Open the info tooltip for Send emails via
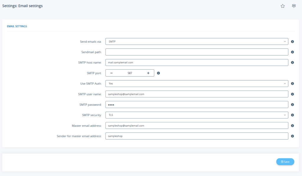Viewport: 302px width, 176px height. coord(292,42)
